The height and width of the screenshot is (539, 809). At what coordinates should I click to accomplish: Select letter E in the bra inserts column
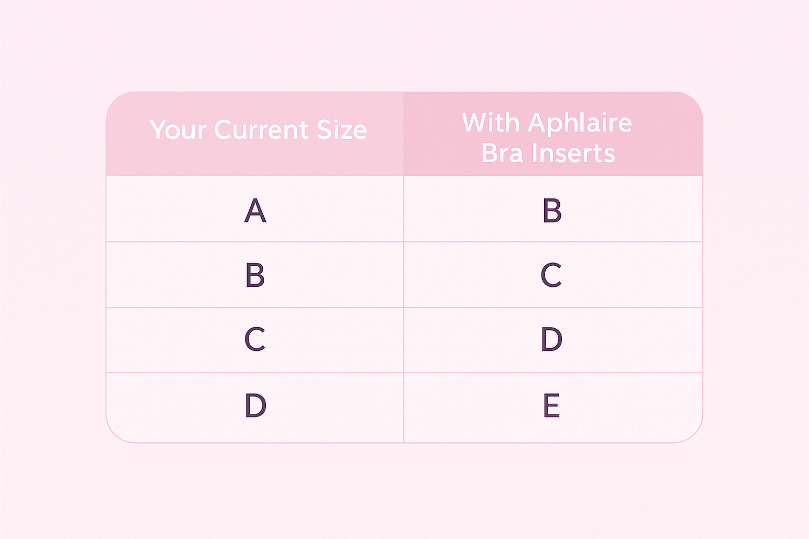[x=551, y=405]
